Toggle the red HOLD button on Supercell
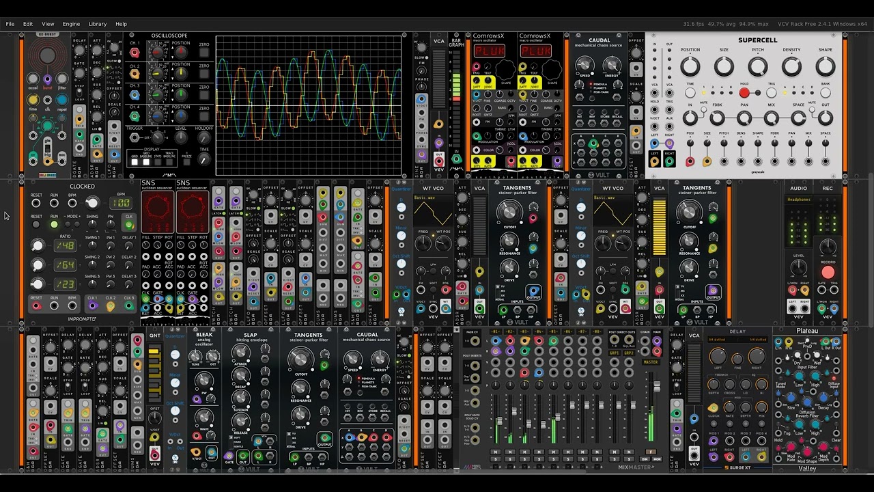The width and height of the screenshot is (874, 492). click(744, 93)
